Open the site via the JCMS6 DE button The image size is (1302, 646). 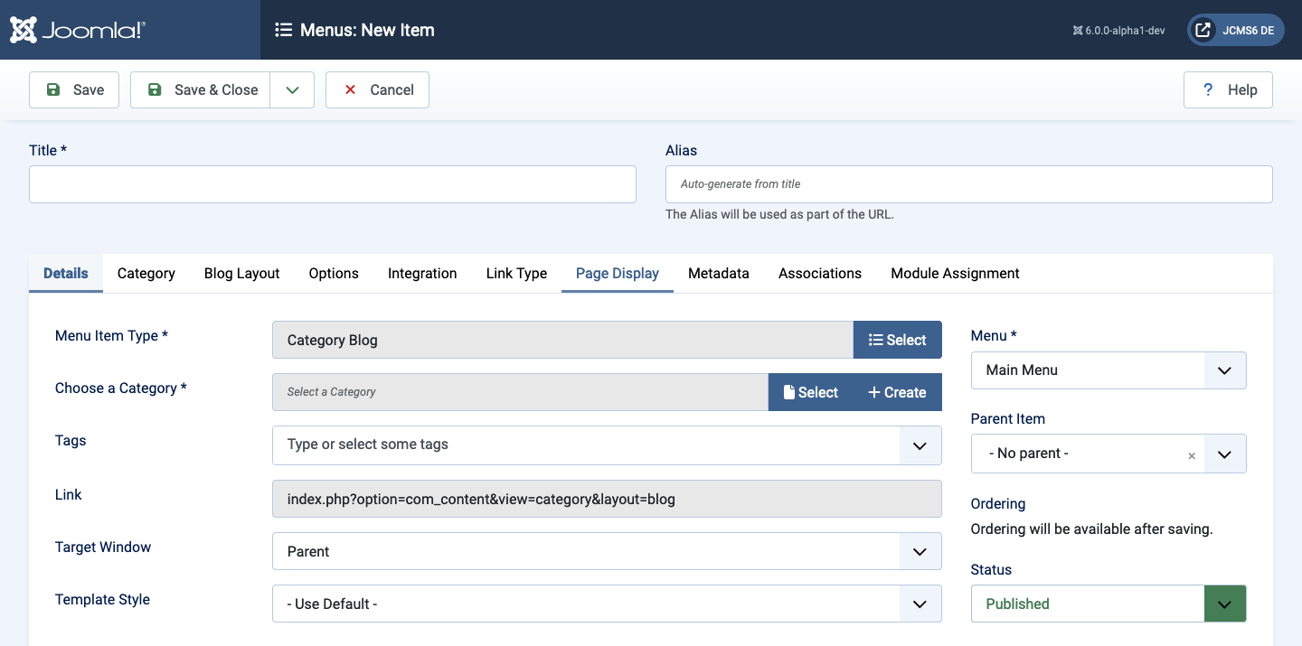[x=1236, y=30]
